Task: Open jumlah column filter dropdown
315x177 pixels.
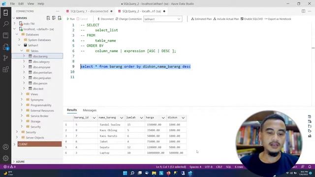Action: pyautogui.click(x=141, y=118)
